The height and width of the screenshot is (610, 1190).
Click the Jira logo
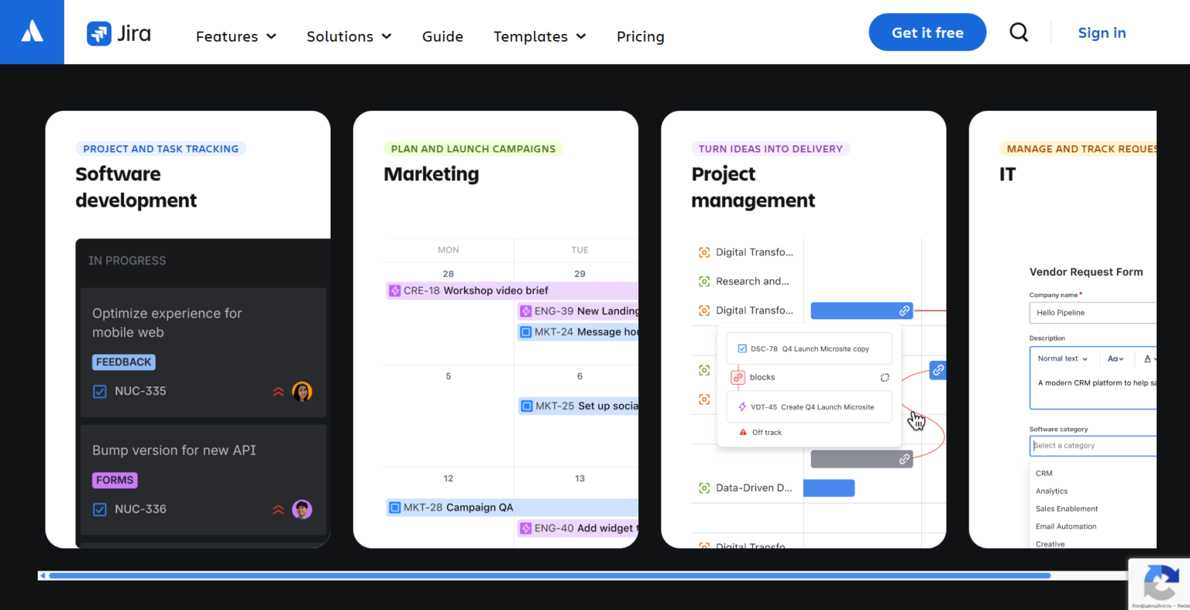coord(119,33)
